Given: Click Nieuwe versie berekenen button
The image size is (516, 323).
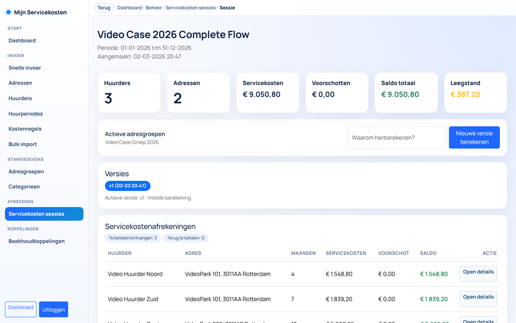Looking at the screenshot, I should [474, 137].
